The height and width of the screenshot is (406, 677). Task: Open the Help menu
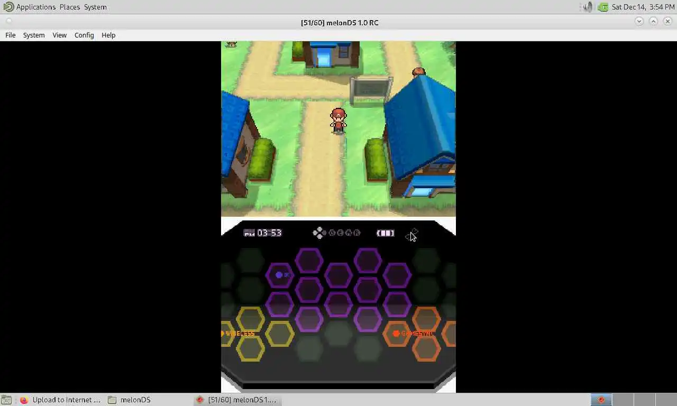108,35
